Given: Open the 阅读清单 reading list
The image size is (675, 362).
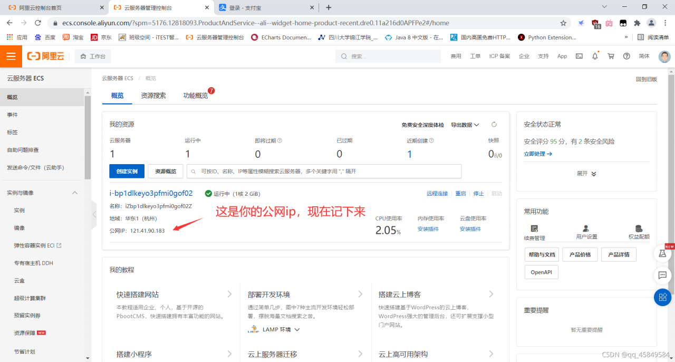Looking at the screenshot, I should [653, 37].
